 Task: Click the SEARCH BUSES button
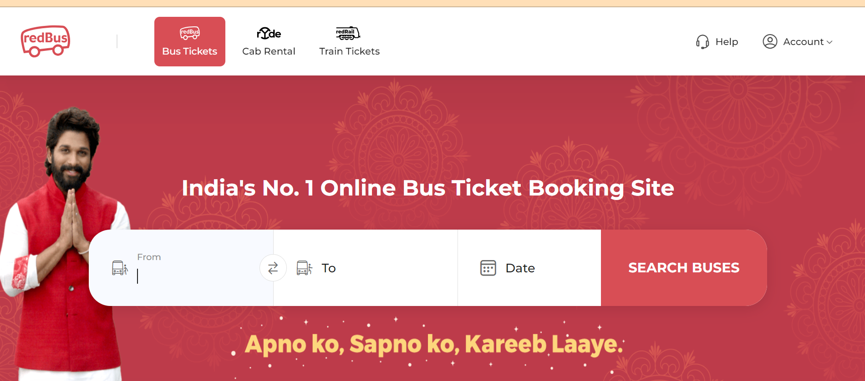[x=684, y=268]
